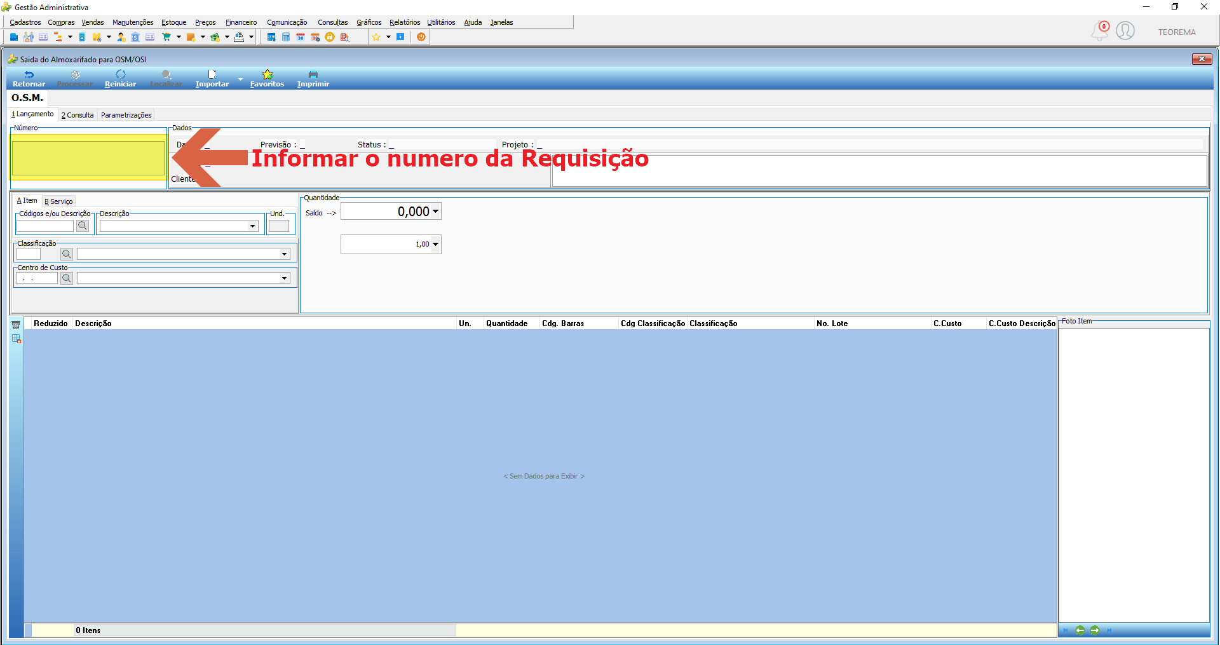Viewport: 1220px width, 645px height.
Task: Click the Favoritos button
Action: click(x=267, y=79)
